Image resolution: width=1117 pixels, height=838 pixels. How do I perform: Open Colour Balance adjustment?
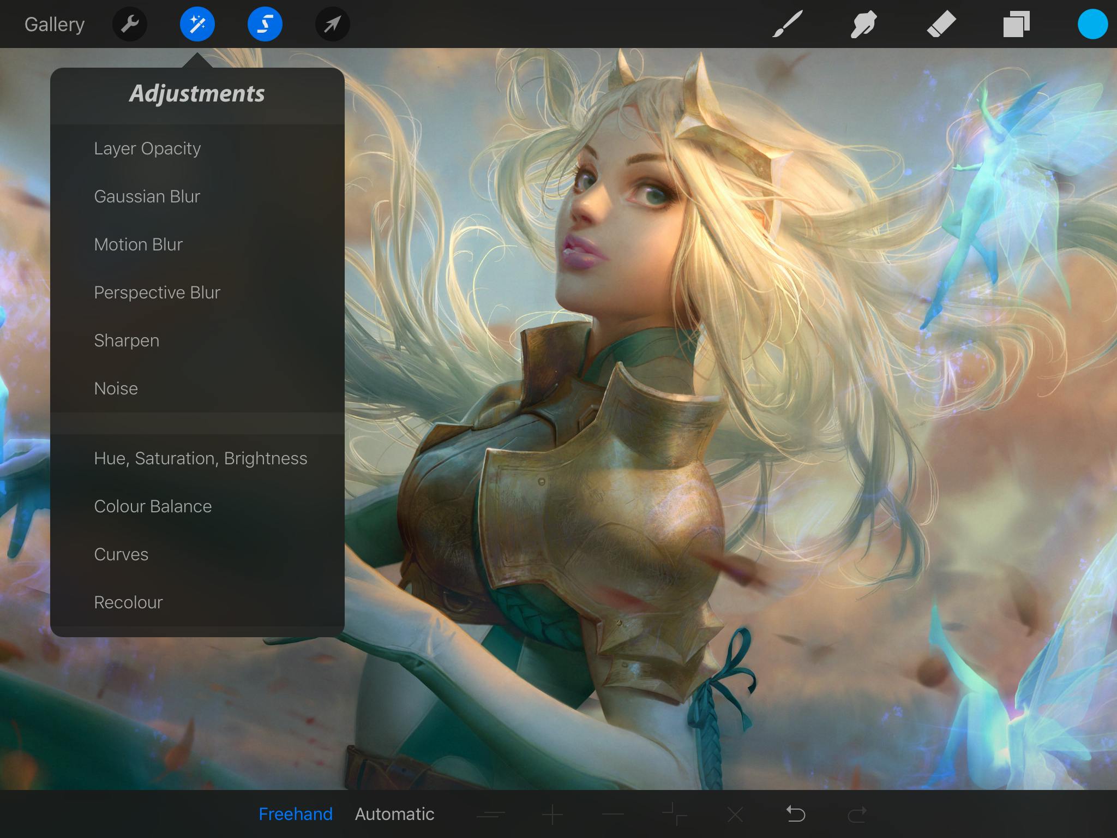point(153,506)
